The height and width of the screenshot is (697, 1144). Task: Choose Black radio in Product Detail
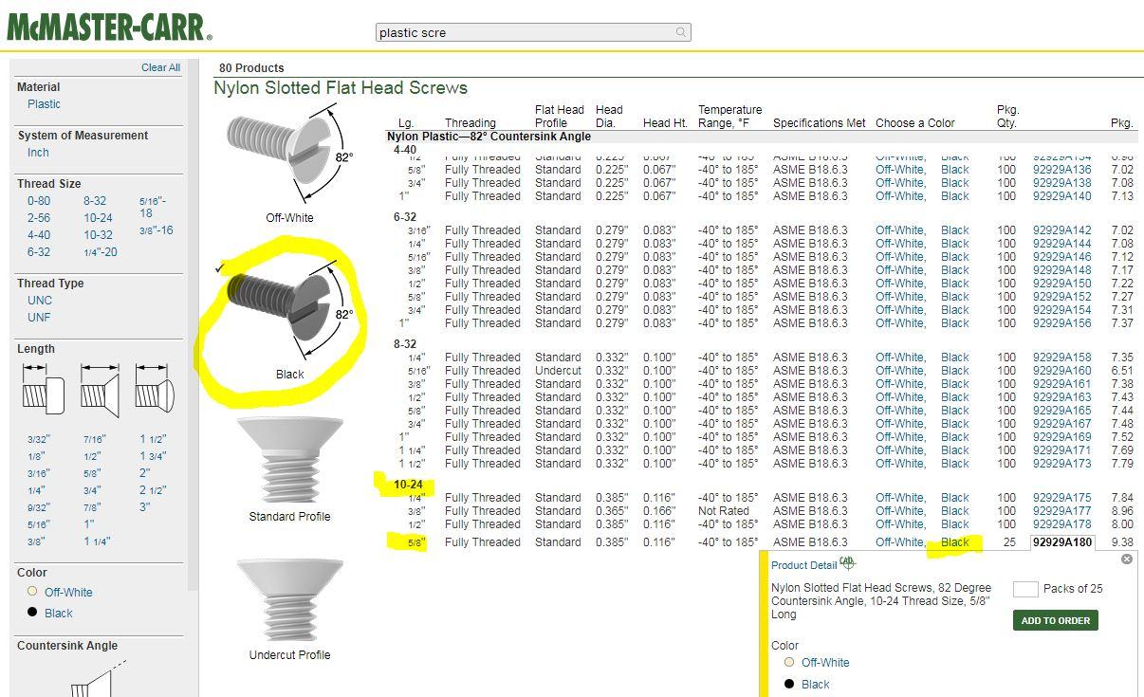pos(788,684)
